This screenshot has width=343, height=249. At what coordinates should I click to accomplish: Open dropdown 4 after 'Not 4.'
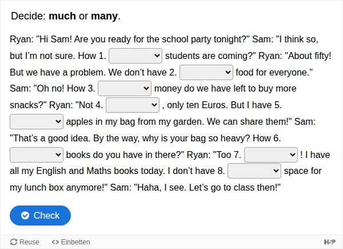click(x=132, y=105)
